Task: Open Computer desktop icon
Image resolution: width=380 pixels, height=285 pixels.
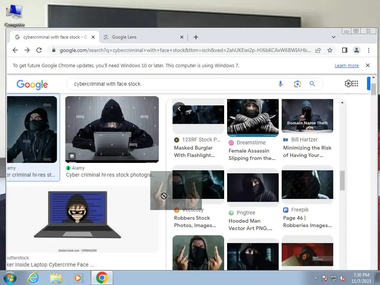Action: (x=14, y=15)
